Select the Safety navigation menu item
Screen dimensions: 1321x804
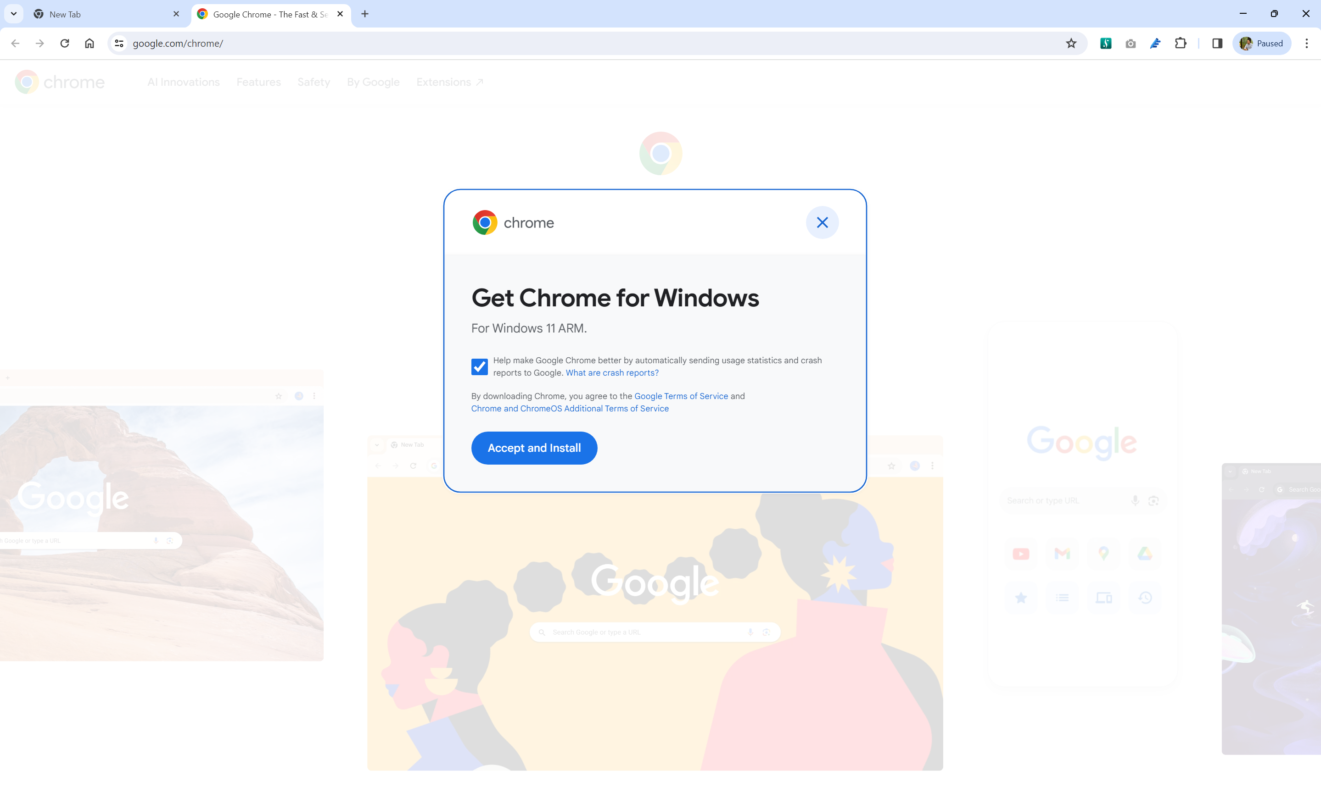(x=313, y=82)
